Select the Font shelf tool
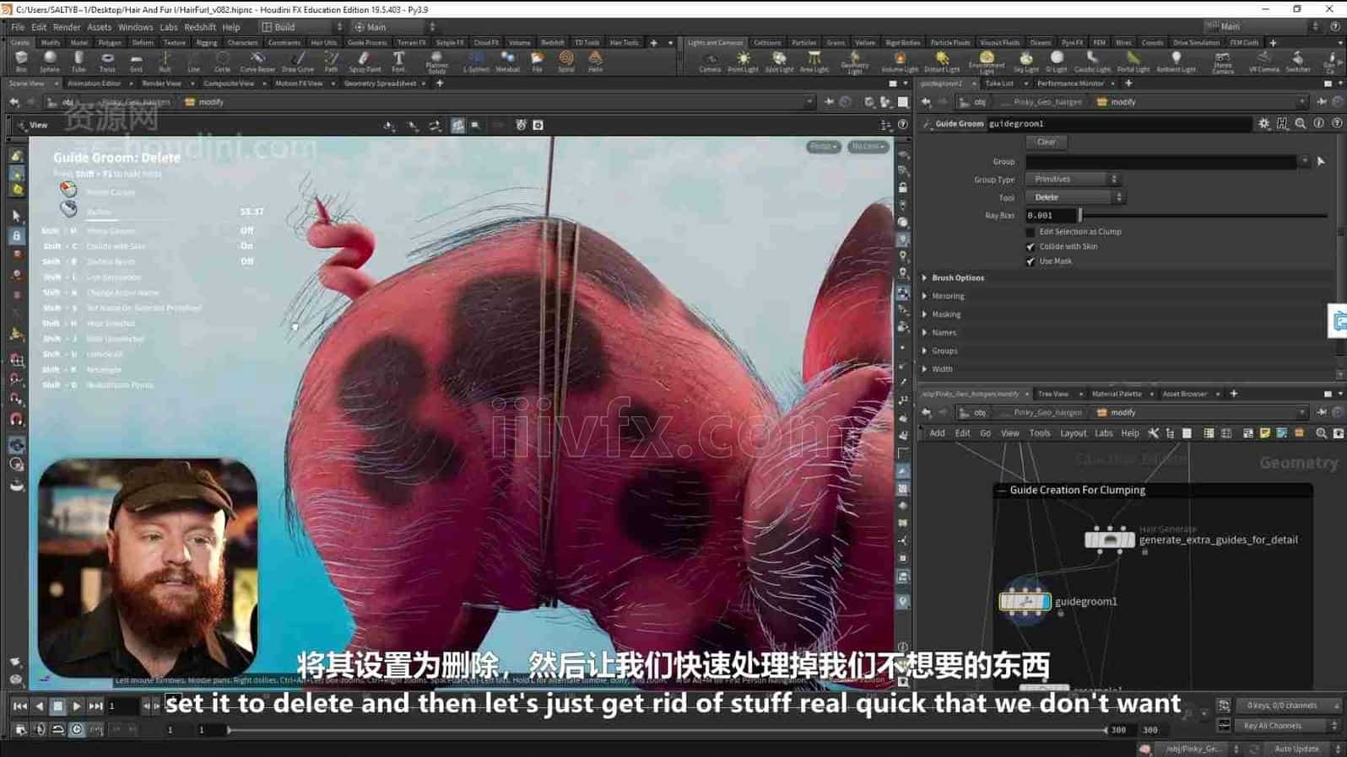The width and height of the screenshot is (1347, 757). pyautogui.click(x=398, y=62)
